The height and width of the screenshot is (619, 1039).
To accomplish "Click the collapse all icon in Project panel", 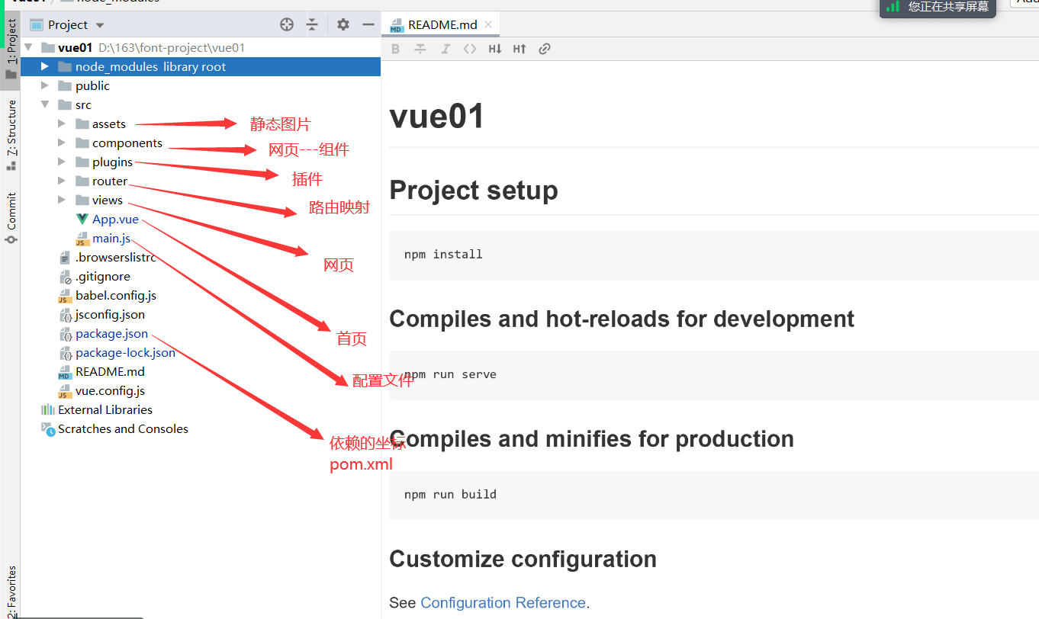I will pyautogui.click(x=312, y=24).
